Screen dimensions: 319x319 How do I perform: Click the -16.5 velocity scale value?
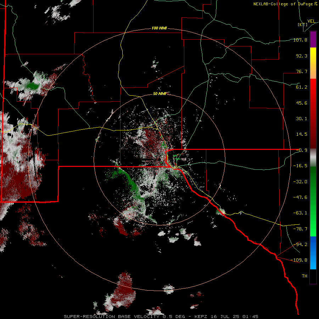pyautogui.click(x=300, y=166)
